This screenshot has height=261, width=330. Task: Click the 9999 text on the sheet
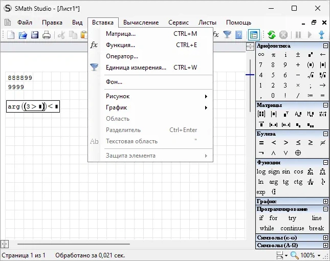pos(16,87)
